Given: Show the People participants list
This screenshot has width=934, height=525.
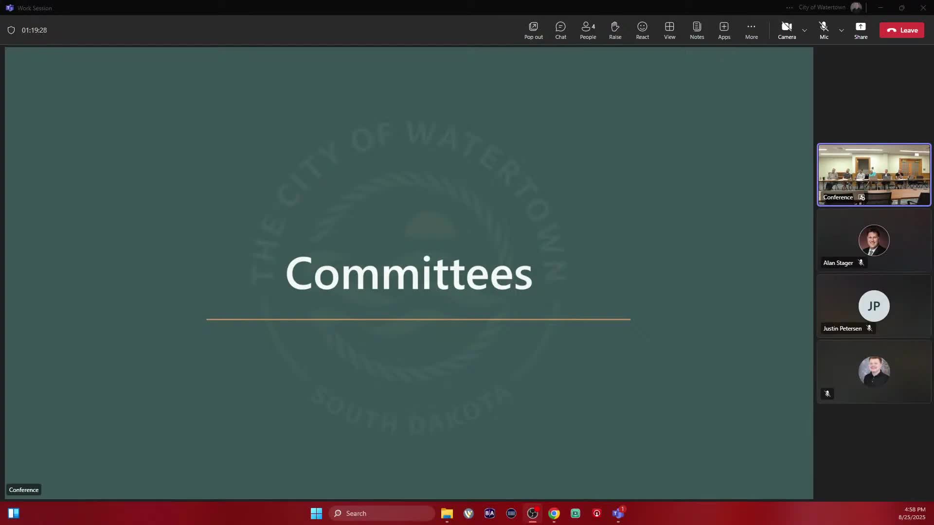Looking at the screenshot, I should pos(588,30).
